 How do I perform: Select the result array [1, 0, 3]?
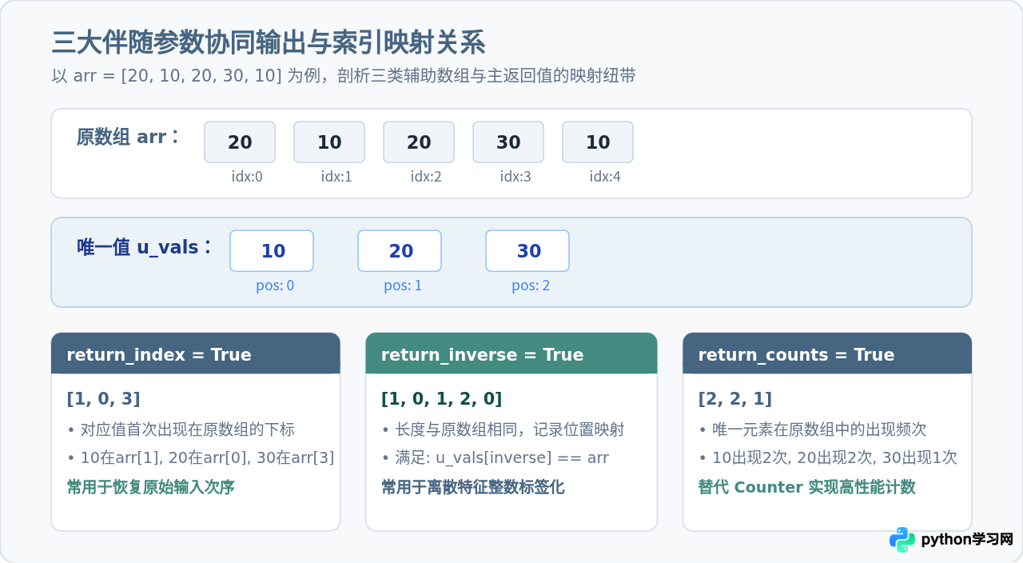[x=104, y=398]
